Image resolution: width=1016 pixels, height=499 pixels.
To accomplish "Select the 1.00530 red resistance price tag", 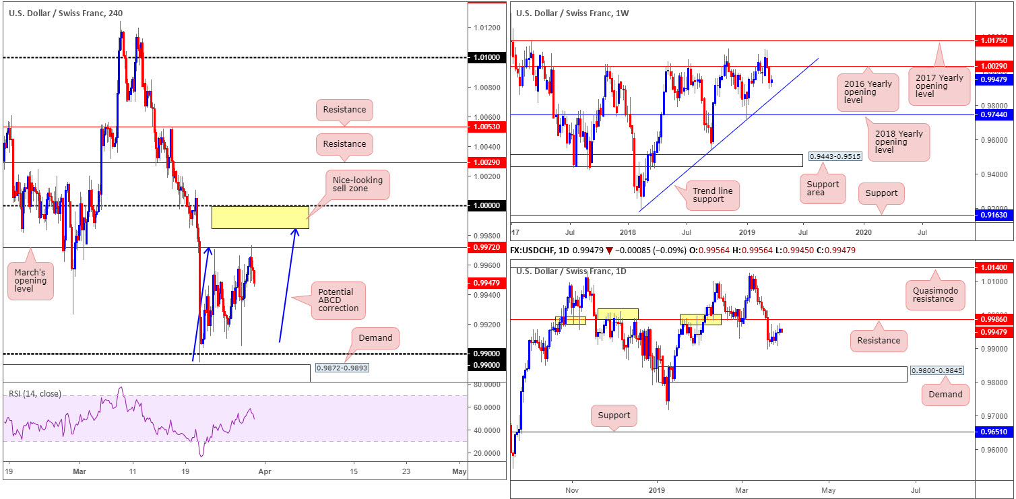I will [x=486, y=127].
